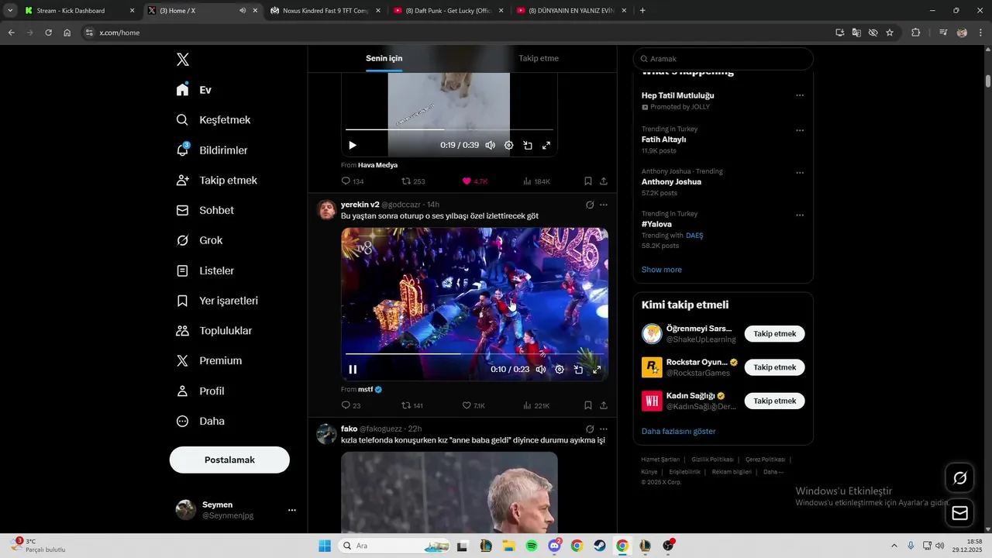
Task: Like the post with 7.1K likes
Action: tap(474, 405)
